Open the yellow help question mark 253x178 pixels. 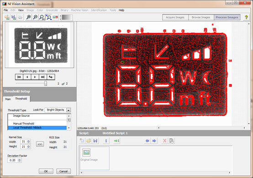click(246, 17)
